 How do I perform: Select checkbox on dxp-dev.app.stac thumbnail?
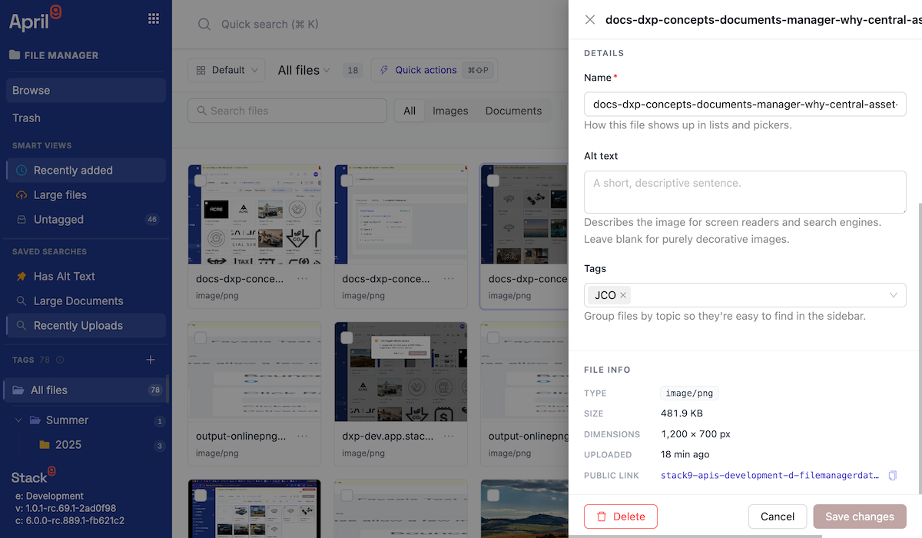(347, 337)
